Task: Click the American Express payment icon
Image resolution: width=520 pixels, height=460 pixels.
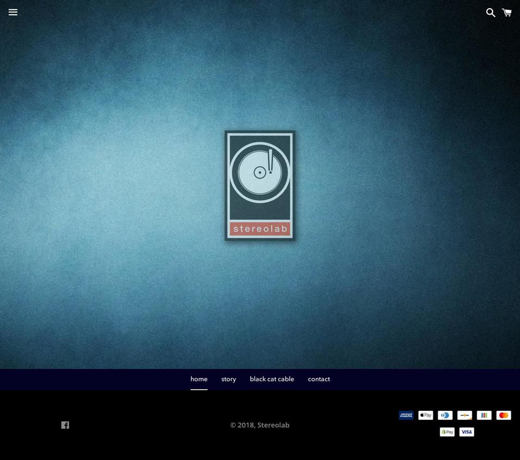Action: pos(406,415)
